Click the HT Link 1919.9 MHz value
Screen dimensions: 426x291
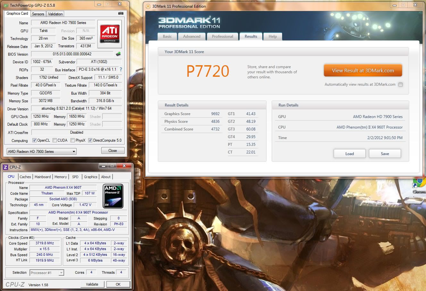coord(45,260)
